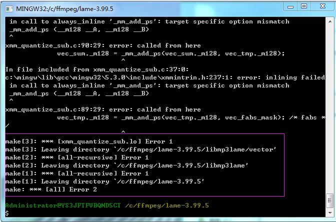Image resolution: width=336 pixels, height=222 pixels.
Task: Click the MINGW32:/c/ffmpeg/lame-3.99.5 title text
Action: [x=64, y=9]
